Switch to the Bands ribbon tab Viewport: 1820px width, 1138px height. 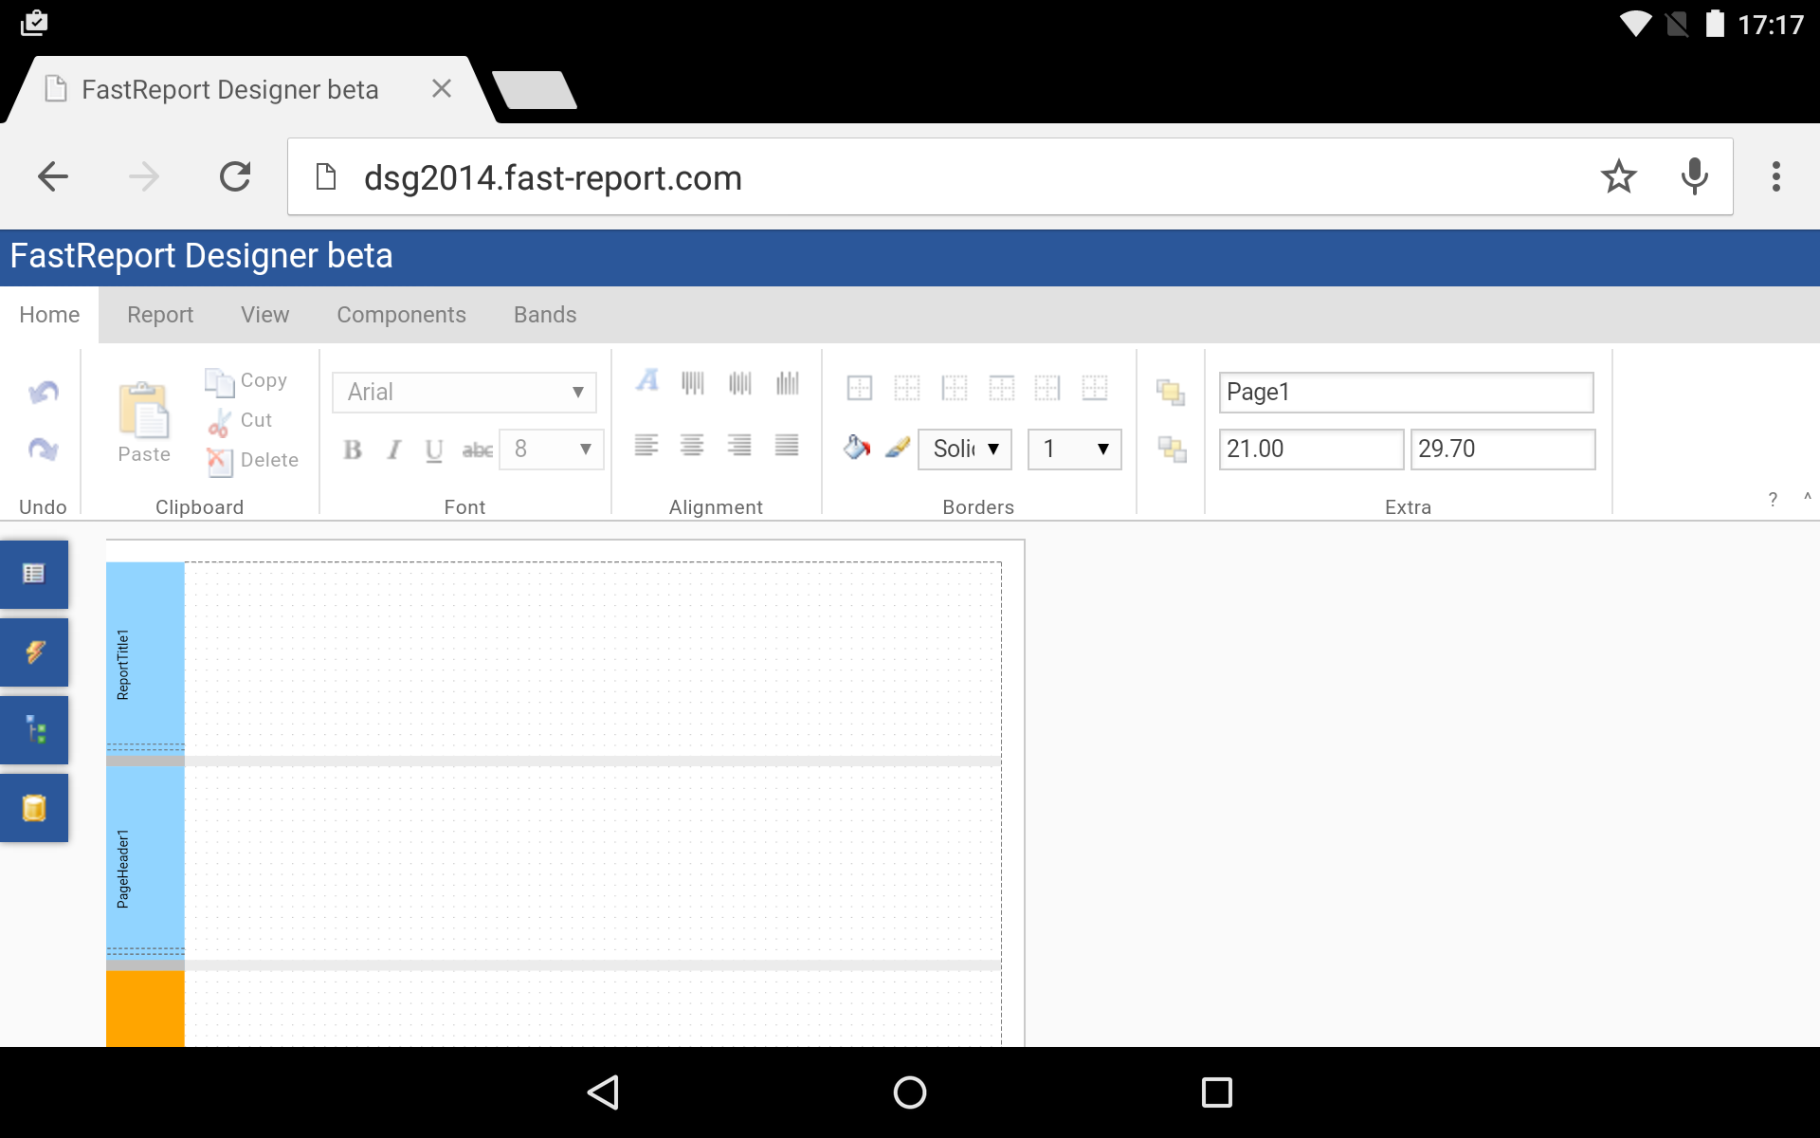coord(545,315)
